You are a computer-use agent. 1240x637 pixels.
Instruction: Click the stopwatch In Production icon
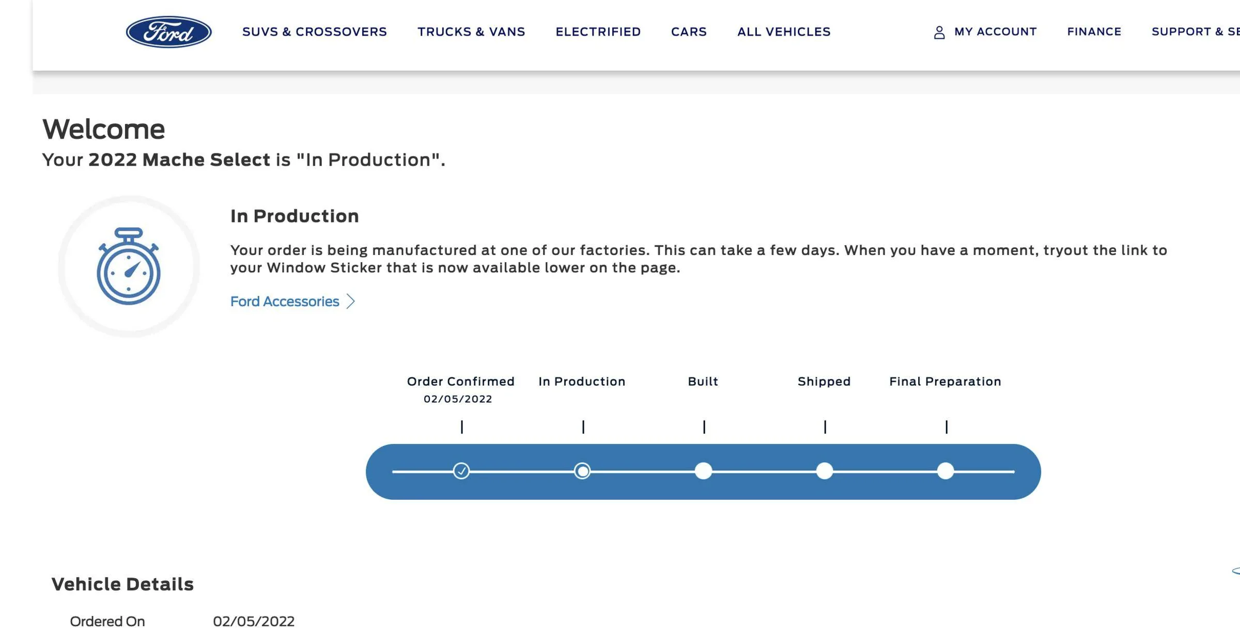point(129,266)
